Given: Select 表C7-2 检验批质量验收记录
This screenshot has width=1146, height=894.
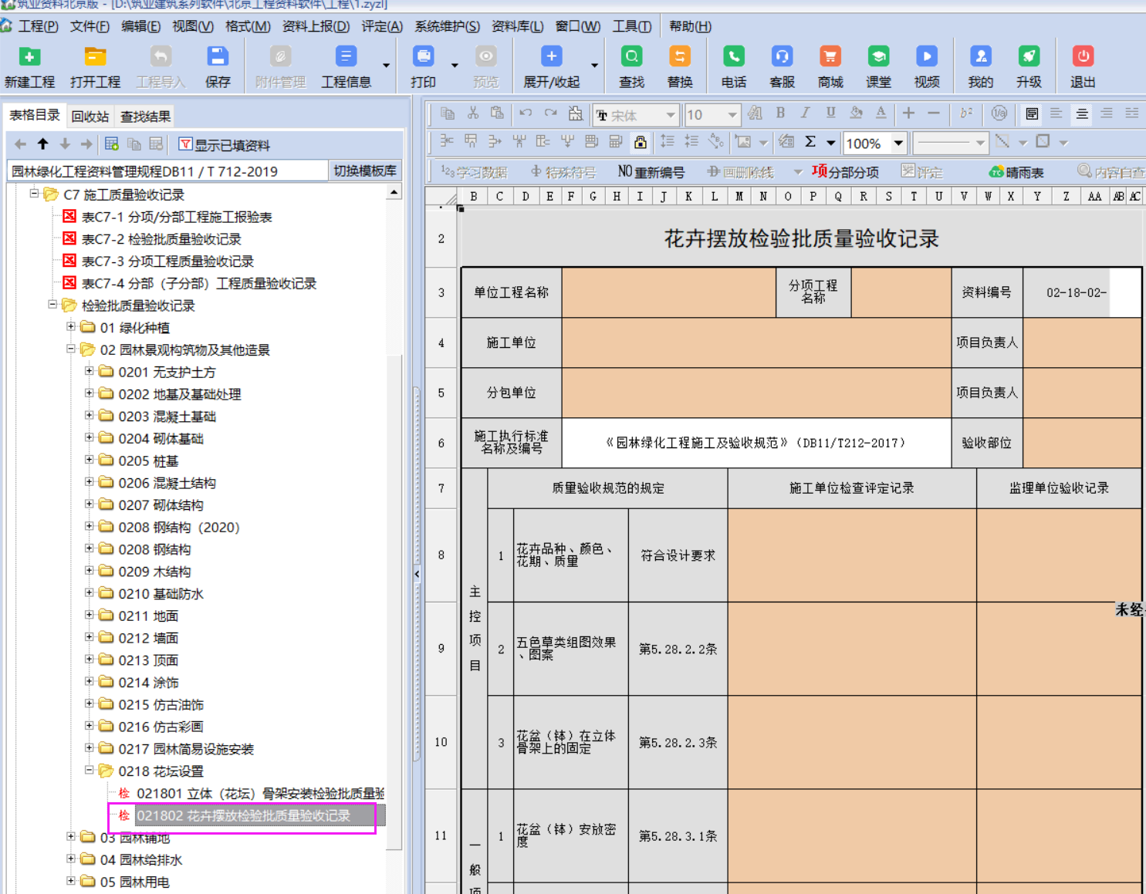Looking at the screenshot, I should pos(161,239).
